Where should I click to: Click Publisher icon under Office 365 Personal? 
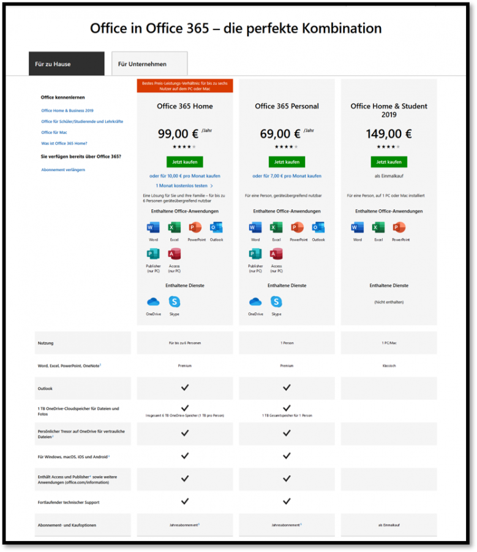(255, 254)
